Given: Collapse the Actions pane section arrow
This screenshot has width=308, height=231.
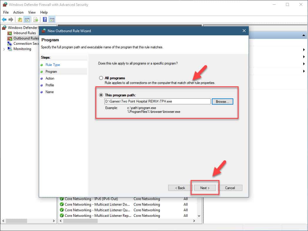Looking at the screenshot, I should 304,35.
